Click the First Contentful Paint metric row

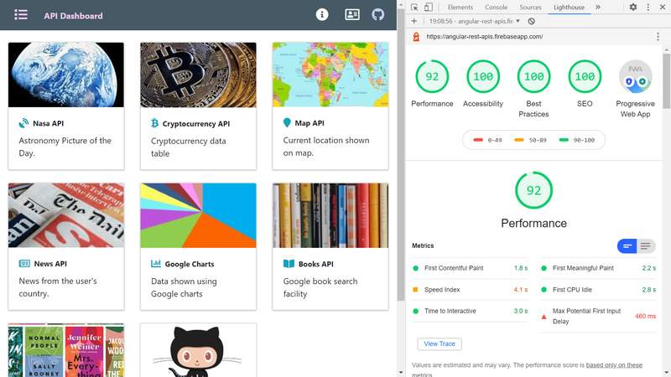tap(470, 268)
